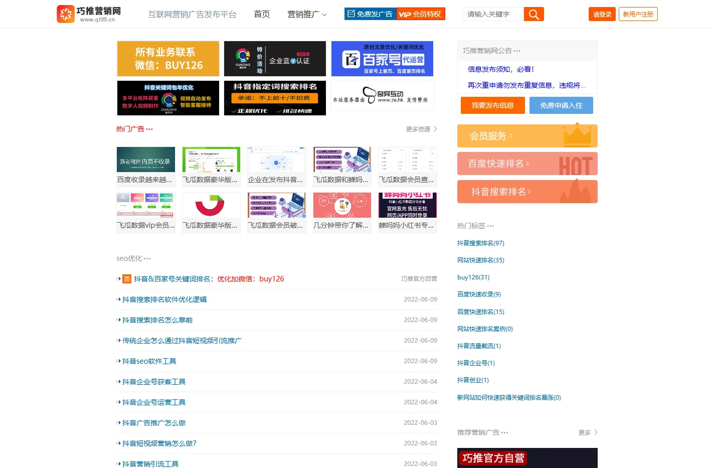Click the orange search magnifier icon
The height and width of the screenshot is (468, 714).
tap(533, 14)
